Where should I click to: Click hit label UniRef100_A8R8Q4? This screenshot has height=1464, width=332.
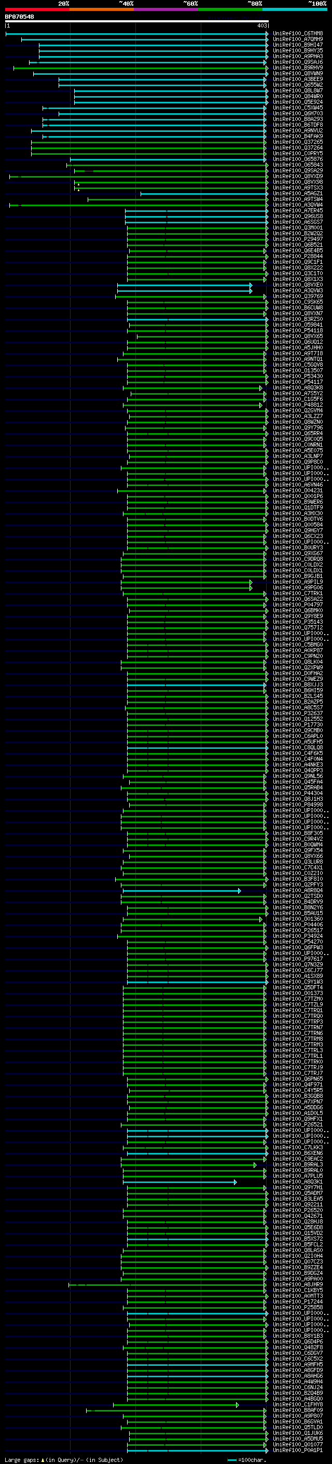tap(298, 891)
